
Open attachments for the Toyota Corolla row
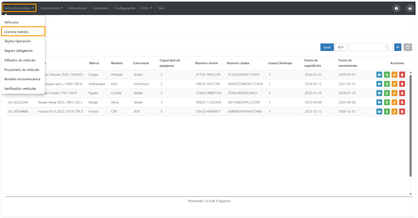click(x=387, y=93)
